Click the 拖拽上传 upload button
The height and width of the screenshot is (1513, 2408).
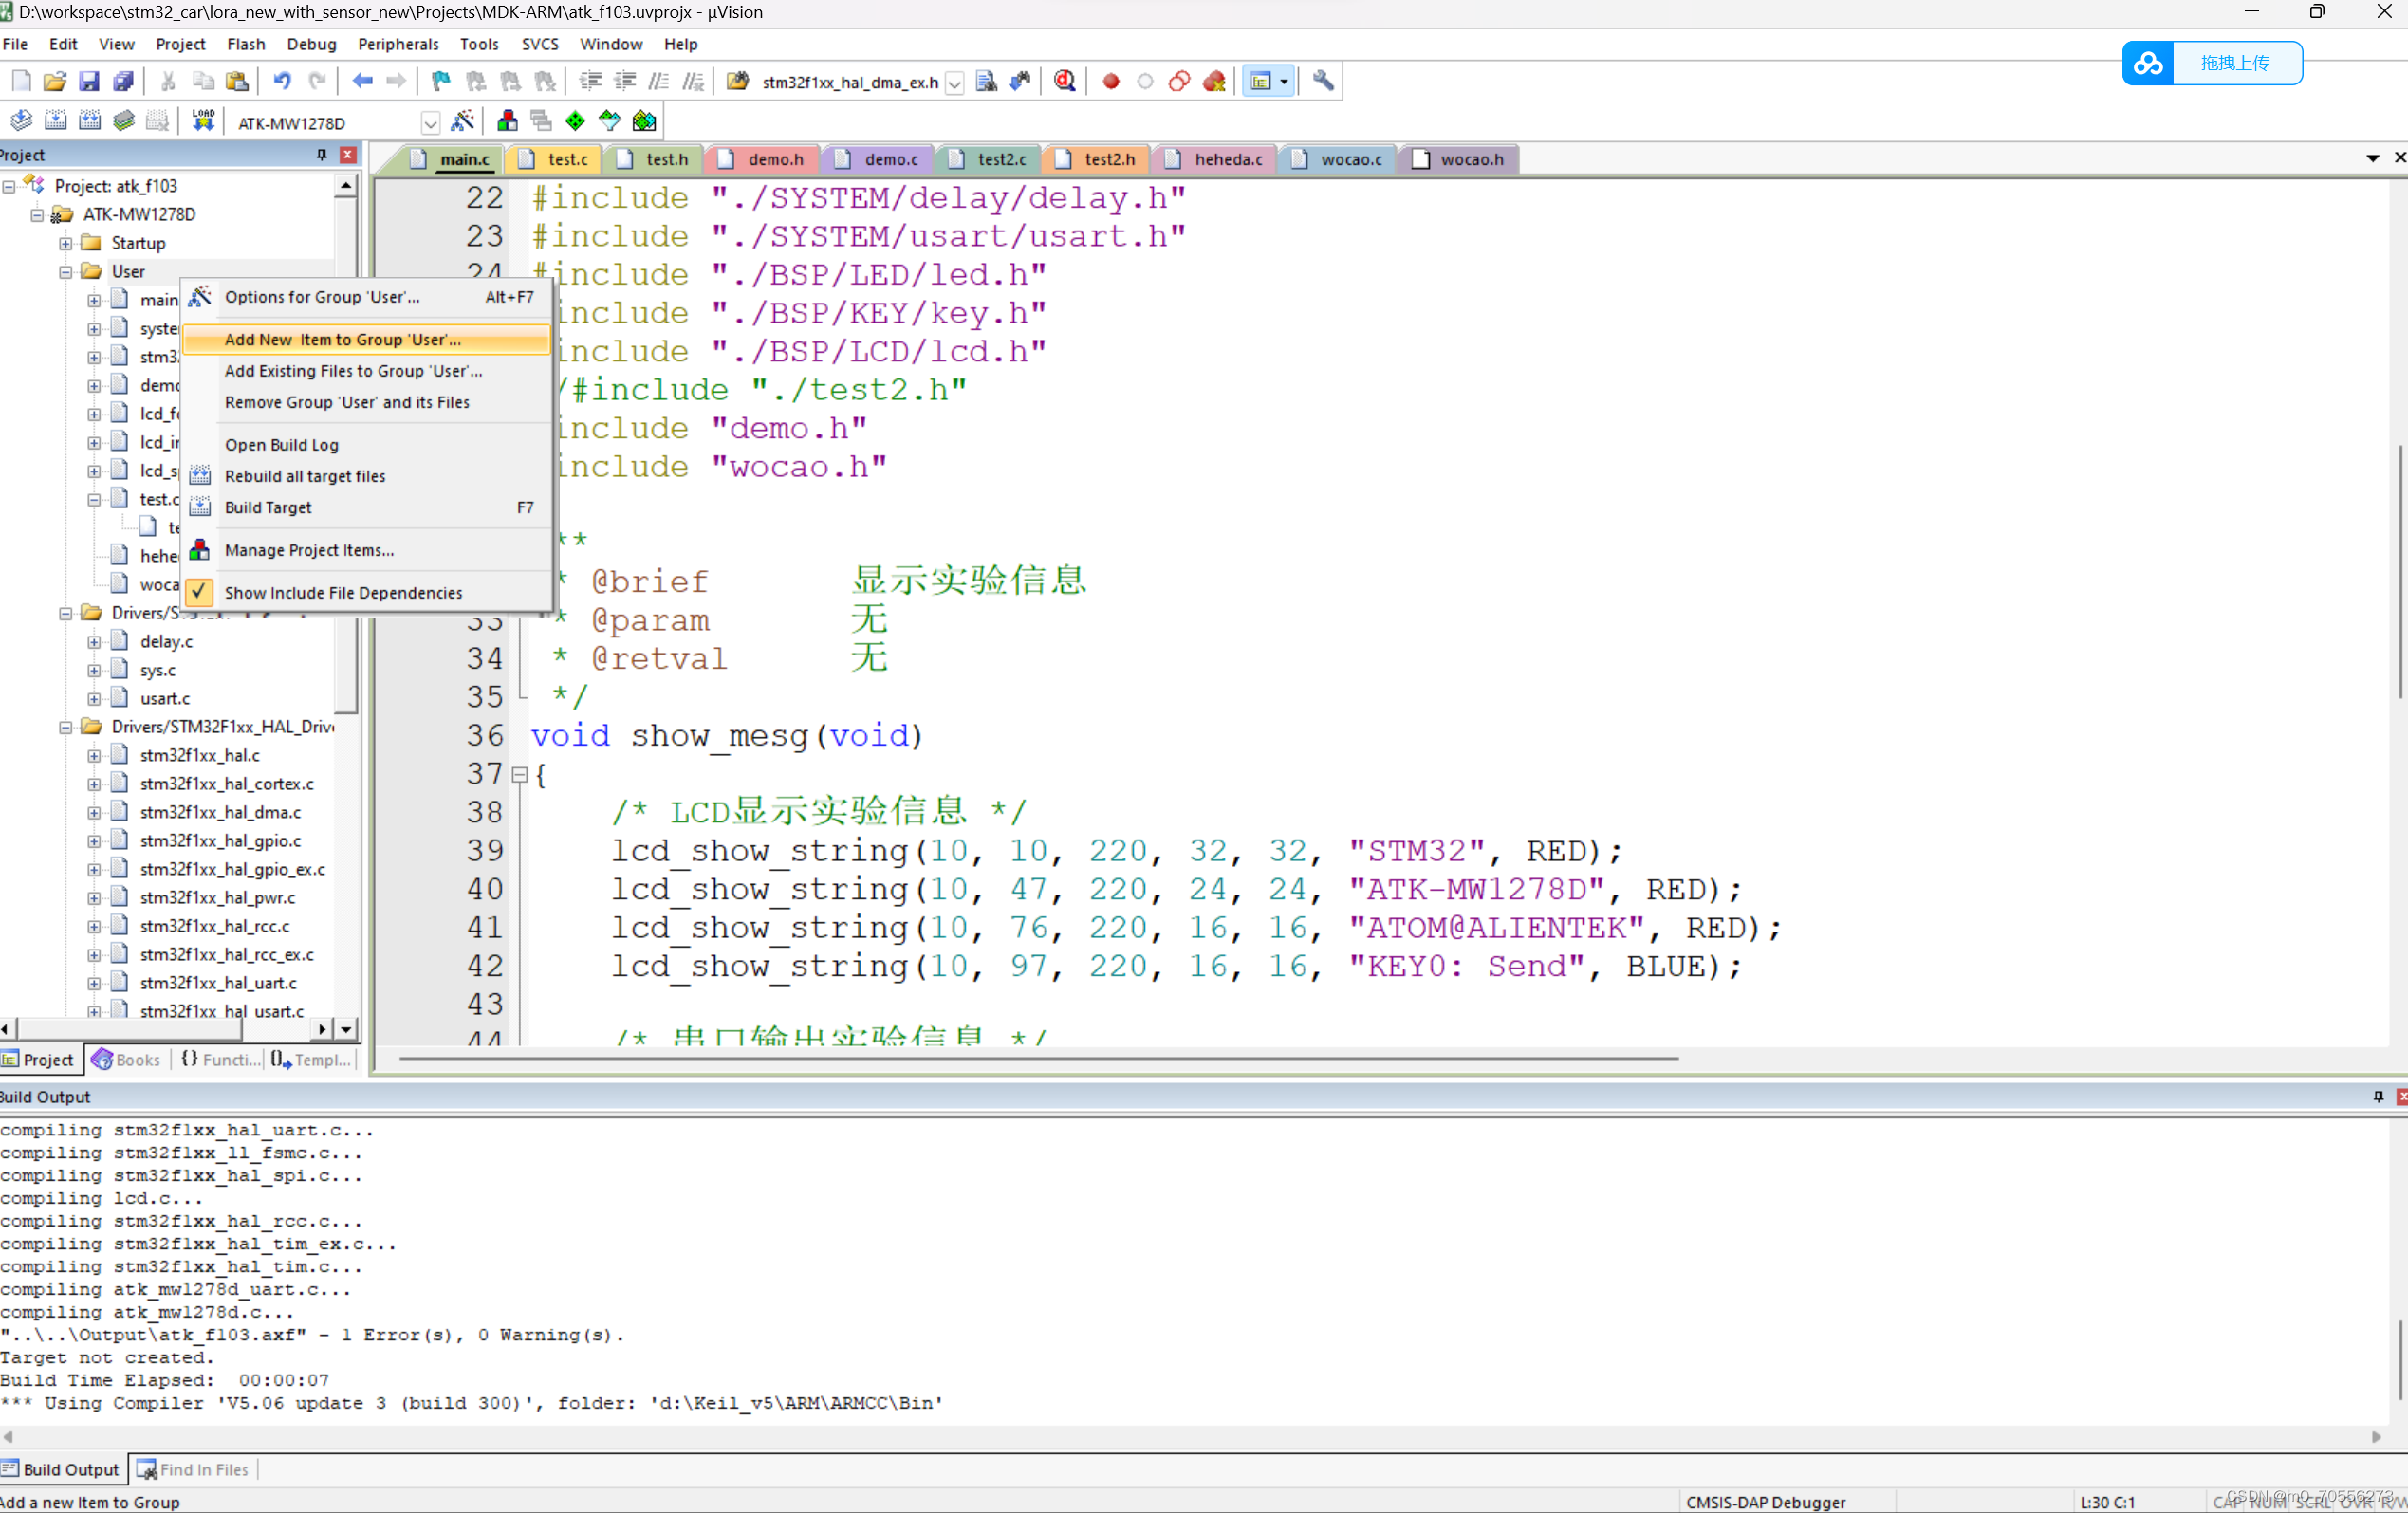coord(2213,63)
